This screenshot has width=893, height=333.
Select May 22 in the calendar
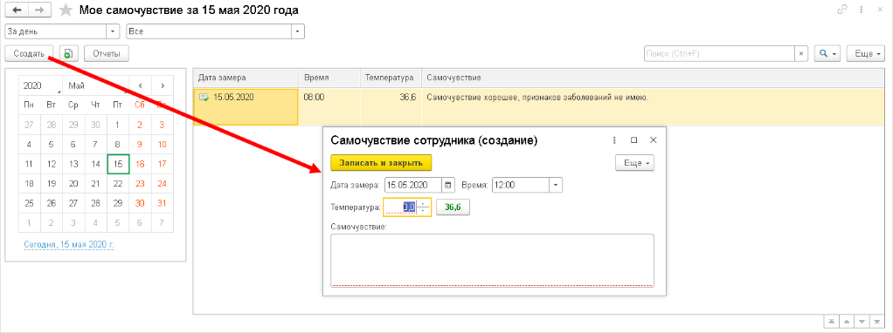click(118, 184)
